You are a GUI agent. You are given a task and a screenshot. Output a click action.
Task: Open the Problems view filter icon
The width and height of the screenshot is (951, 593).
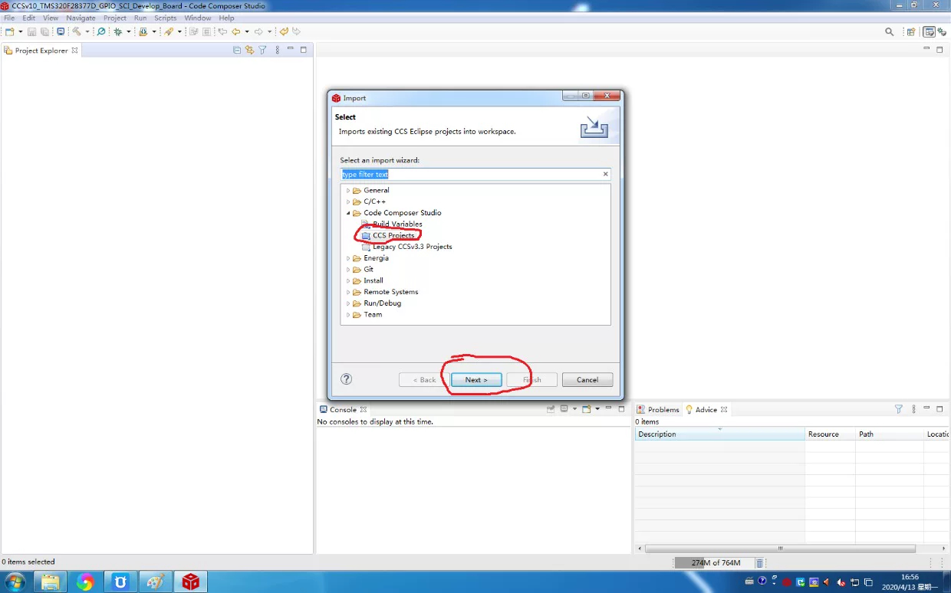(x=899, y=409)
